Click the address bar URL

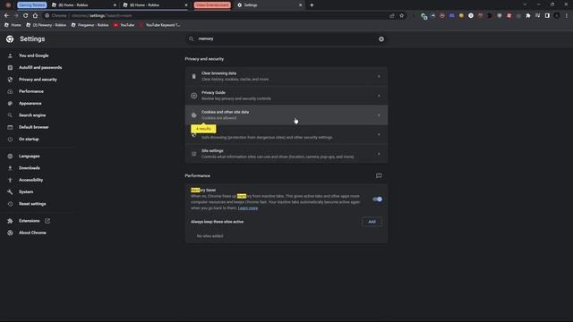(x=101, y=16)
